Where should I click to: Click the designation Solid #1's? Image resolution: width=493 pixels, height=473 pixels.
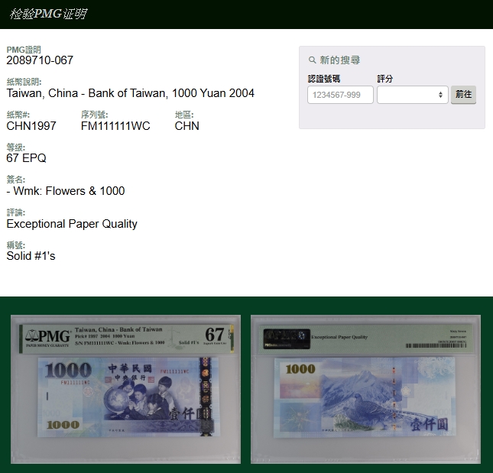(31, 256)
